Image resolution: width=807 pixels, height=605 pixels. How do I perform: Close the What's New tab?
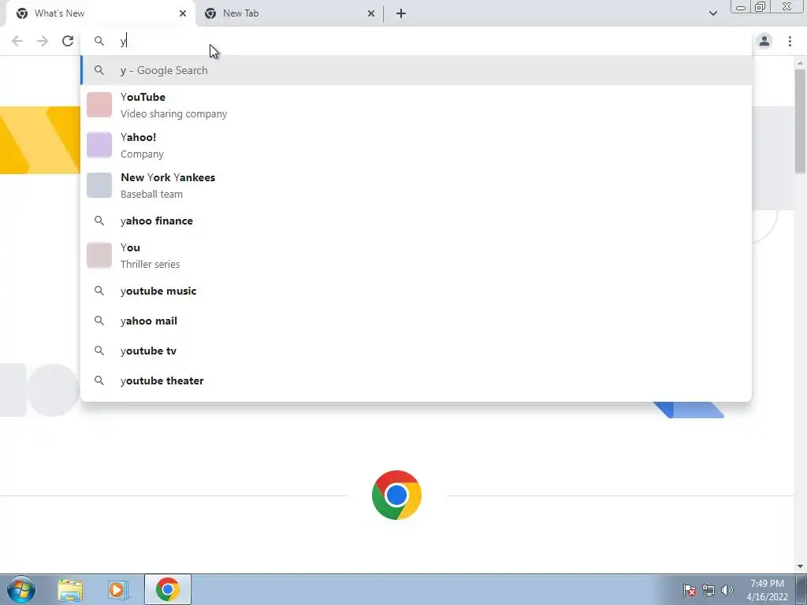[183, 13]
